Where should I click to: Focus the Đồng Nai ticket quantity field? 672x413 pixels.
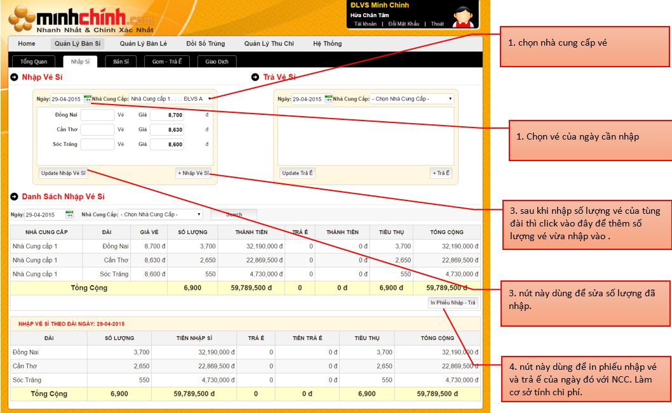97,115
